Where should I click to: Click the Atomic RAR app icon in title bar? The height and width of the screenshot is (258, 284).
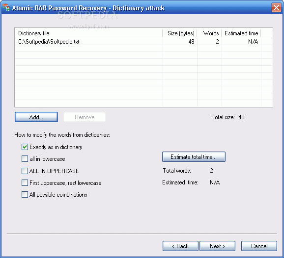coord(6,7)
